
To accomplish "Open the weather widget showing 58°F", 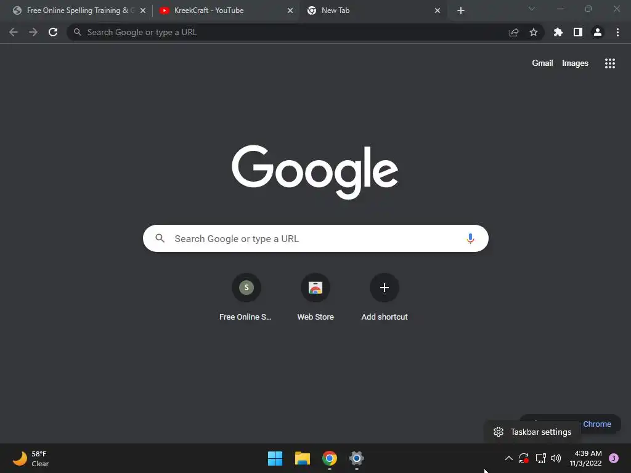I will (x=31, y=458).
